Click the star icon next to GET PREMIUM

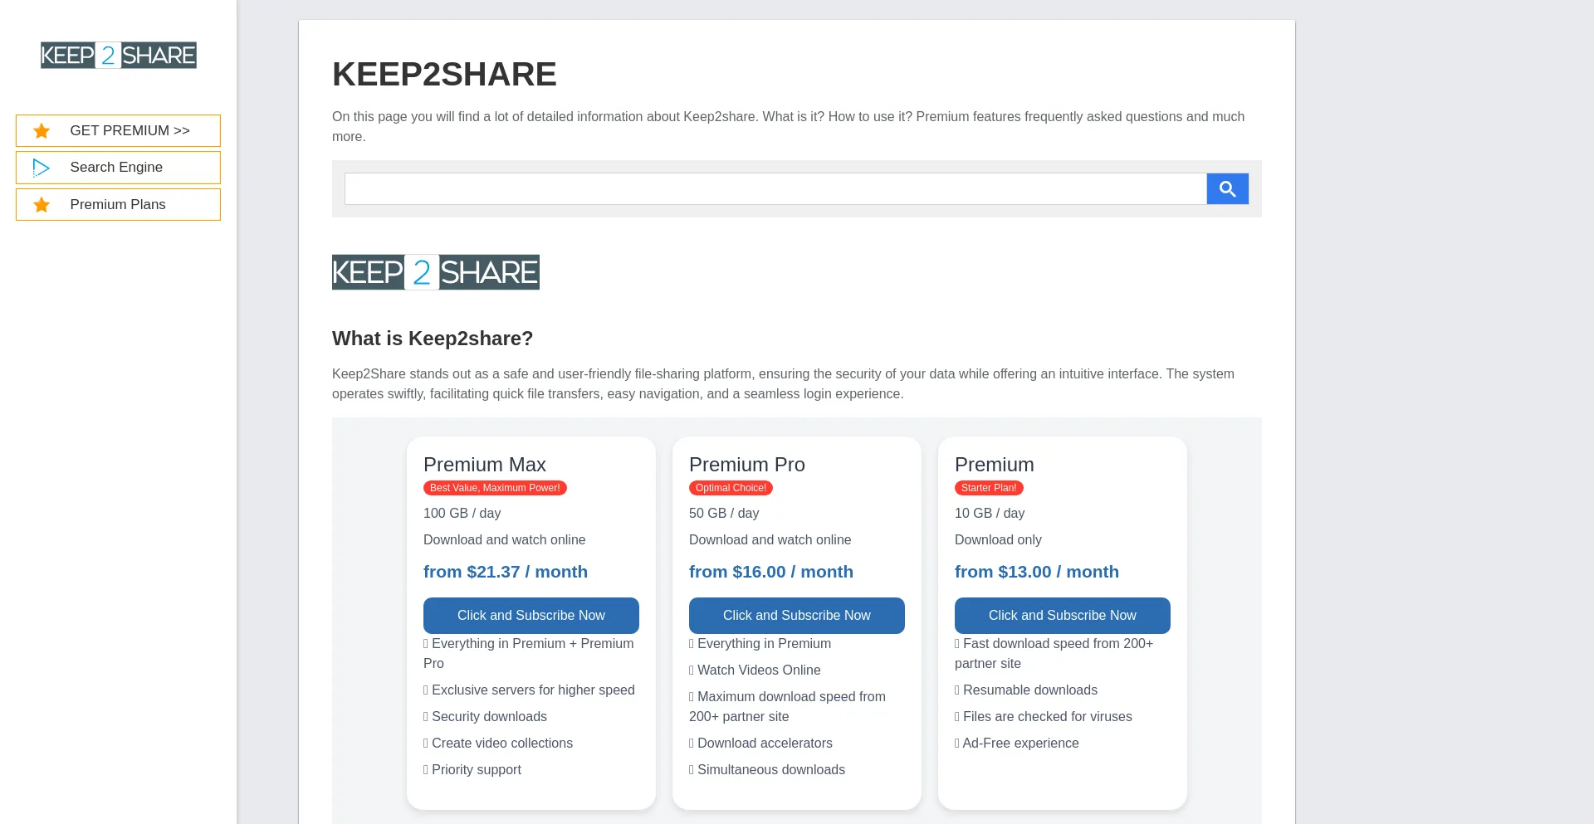pyautogui.click(x=42, y=131)
